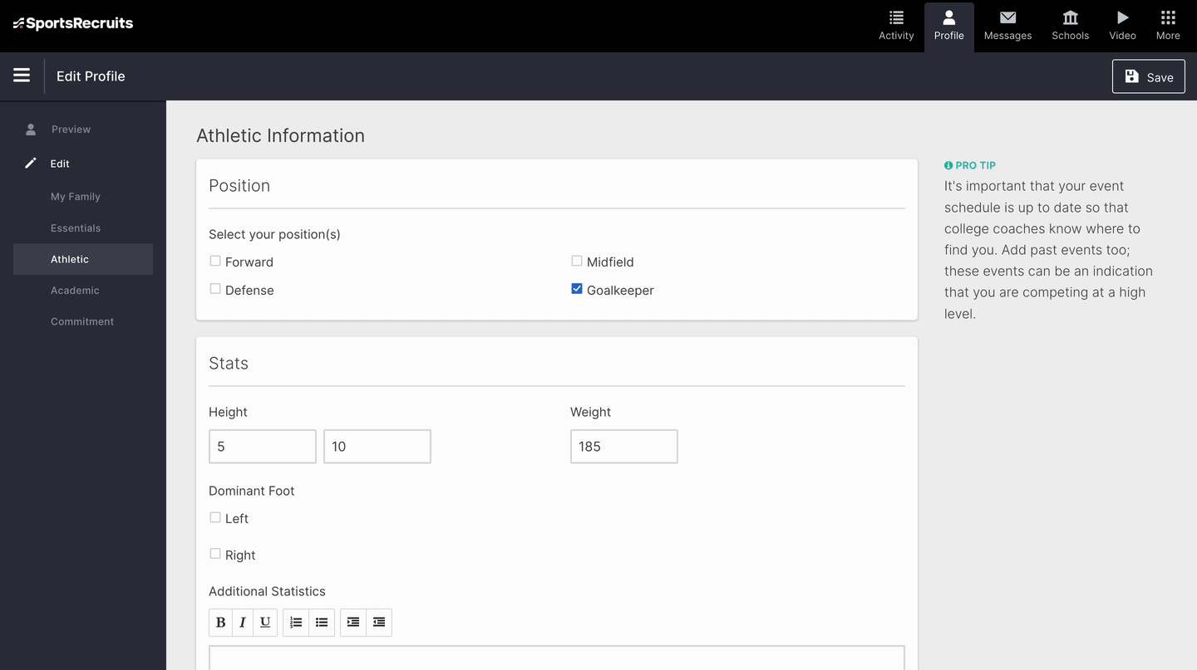This screenshot has height=670, width=1197.
Task: Click the Save button
Action: (x=1148, y=76)
